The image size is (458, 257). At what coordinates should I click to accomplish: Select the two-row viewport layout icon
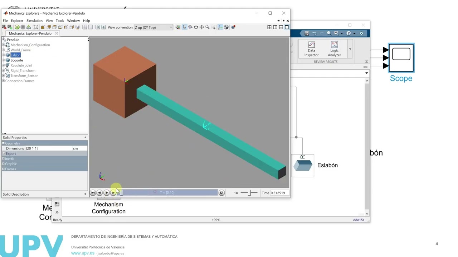point(281,27)
